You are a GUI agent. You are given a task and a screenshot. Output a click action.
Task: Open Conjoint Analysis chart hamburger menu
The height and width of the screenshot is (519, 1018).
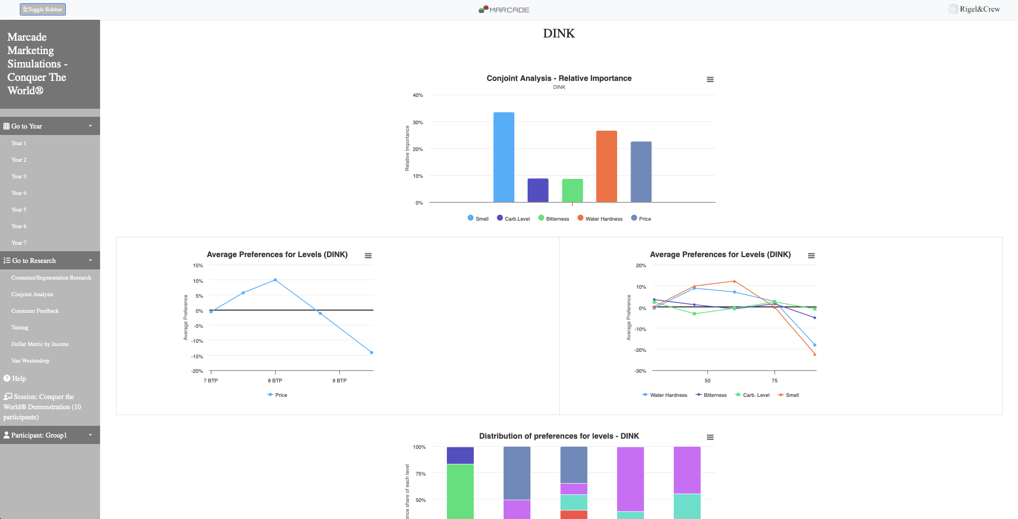710,79
